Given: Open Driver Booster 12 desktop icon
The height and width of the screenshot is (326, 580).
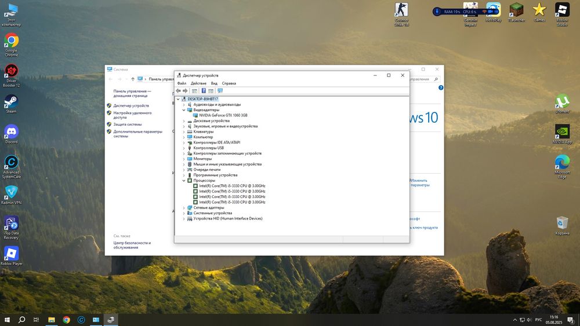Looking at the screenshot, I should [12, 75].
